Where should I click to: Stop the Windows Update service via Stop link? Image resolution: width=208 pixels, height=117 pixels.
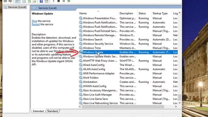click(x=34, y=21)
